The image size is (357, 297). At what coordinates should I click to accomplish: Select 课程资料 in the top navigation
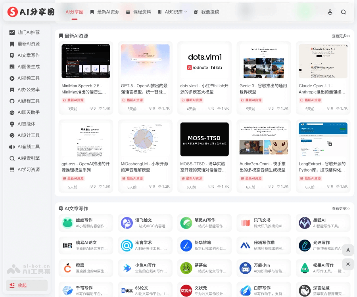click(138, 12)
